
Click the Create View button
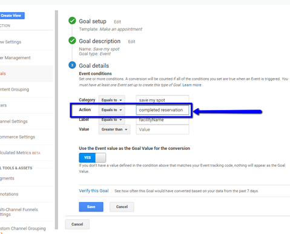[12, 16]
